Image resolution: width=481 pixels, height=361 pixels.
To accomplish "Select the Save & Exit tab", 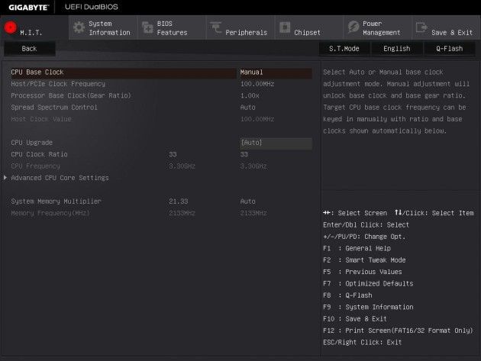I will 447,27.
